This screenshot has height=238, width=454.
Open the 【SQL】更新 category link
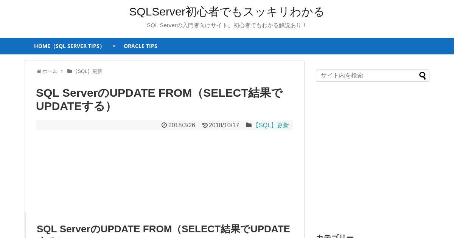(271, 125)
